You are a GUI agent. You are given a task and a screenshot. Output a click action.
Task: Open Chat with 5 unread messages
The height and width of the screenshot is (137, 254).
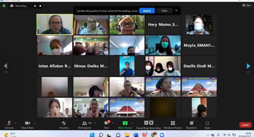click(x=107, y=125)
